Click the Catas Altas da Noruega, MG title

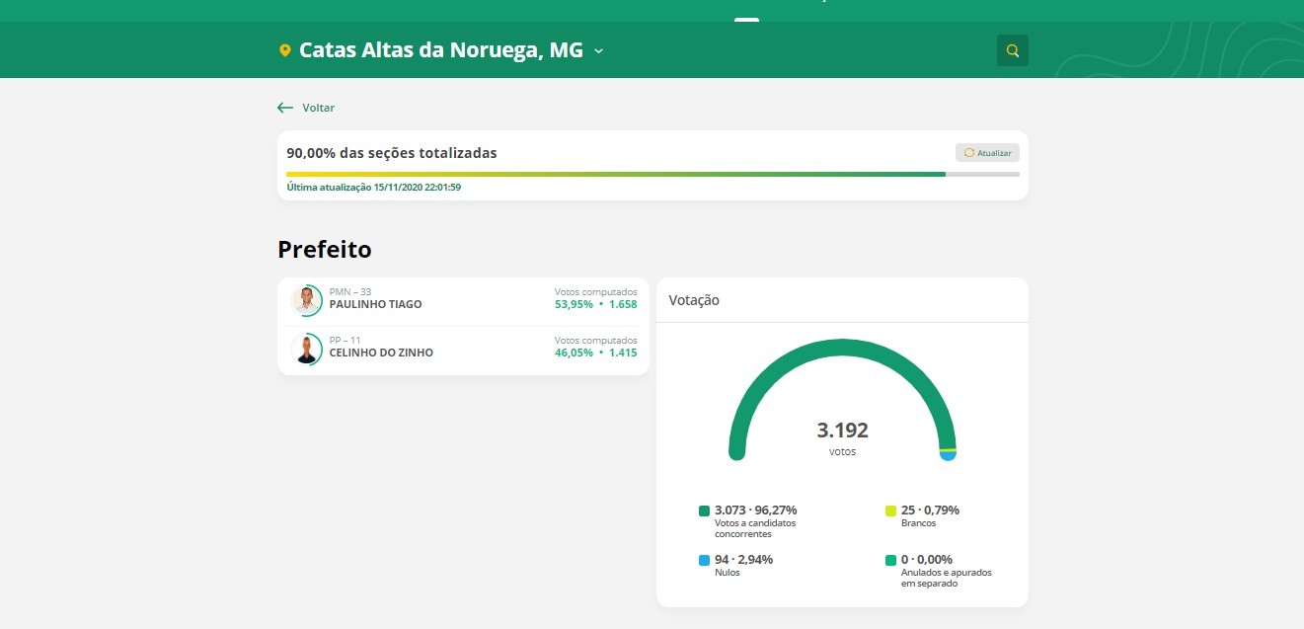[441, 49]
